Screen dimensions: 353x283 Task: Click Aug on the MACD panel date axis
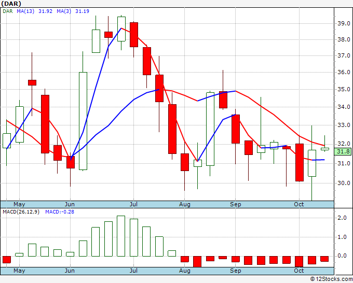pyautogui.click(x=185, y=271)
